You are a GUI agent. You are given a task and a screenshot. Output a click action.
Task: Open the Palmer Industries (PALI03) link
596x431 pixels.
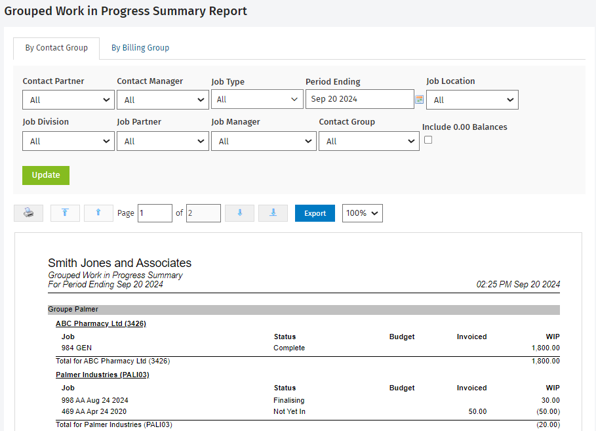click(x=102, y=375)
